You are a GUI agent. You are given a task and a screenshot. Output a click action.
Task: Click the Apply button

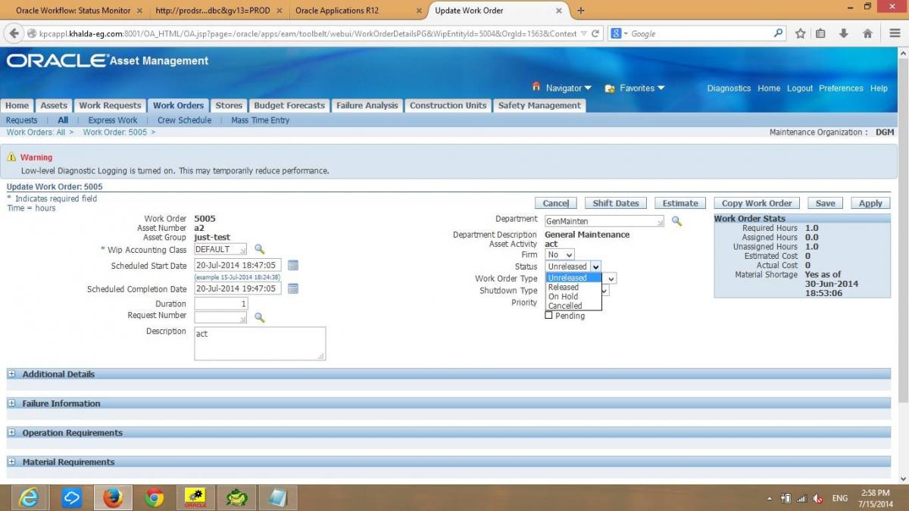coord(870,203)
